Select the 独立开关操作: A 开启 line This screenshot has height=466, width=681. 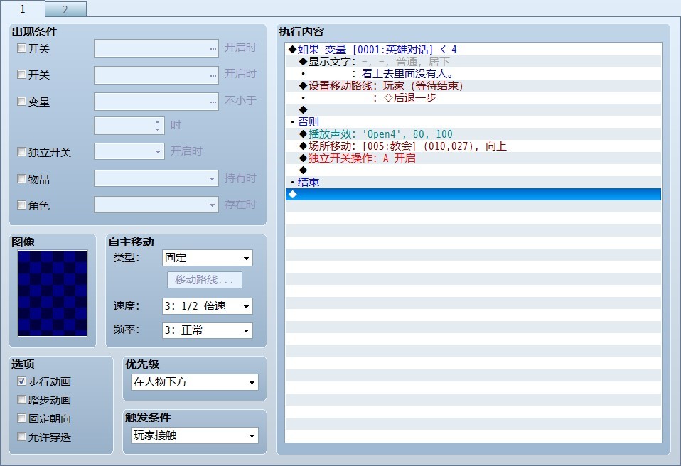[473, 158]
